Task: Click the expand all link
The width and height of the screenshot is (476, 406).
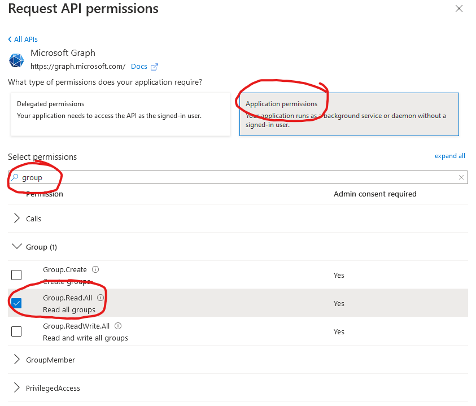Action: (x=450, y=156)
